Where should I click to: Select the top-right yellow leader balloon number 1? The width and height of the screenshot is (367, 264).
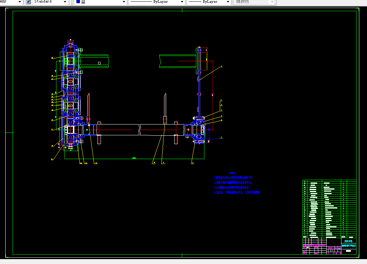tap(222, 66)
